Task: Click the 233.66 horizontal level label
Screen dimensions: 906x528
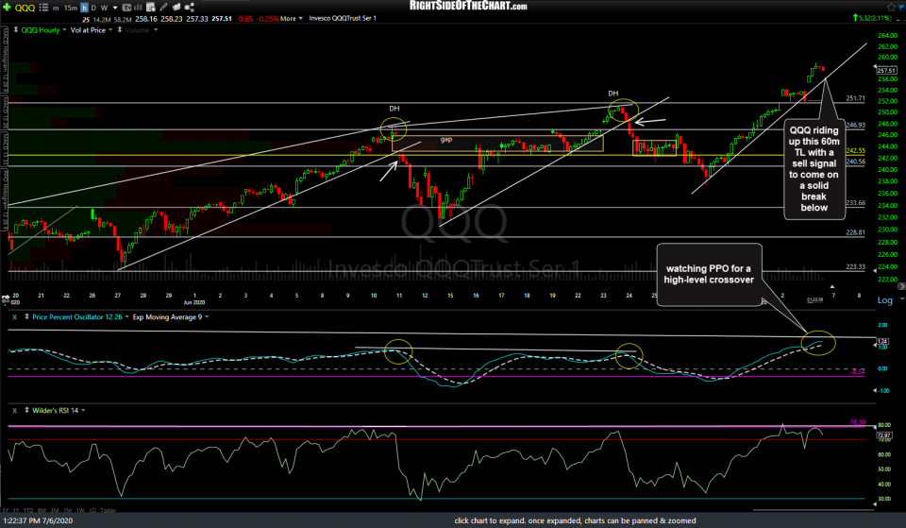Action: [x=855, y=203]
